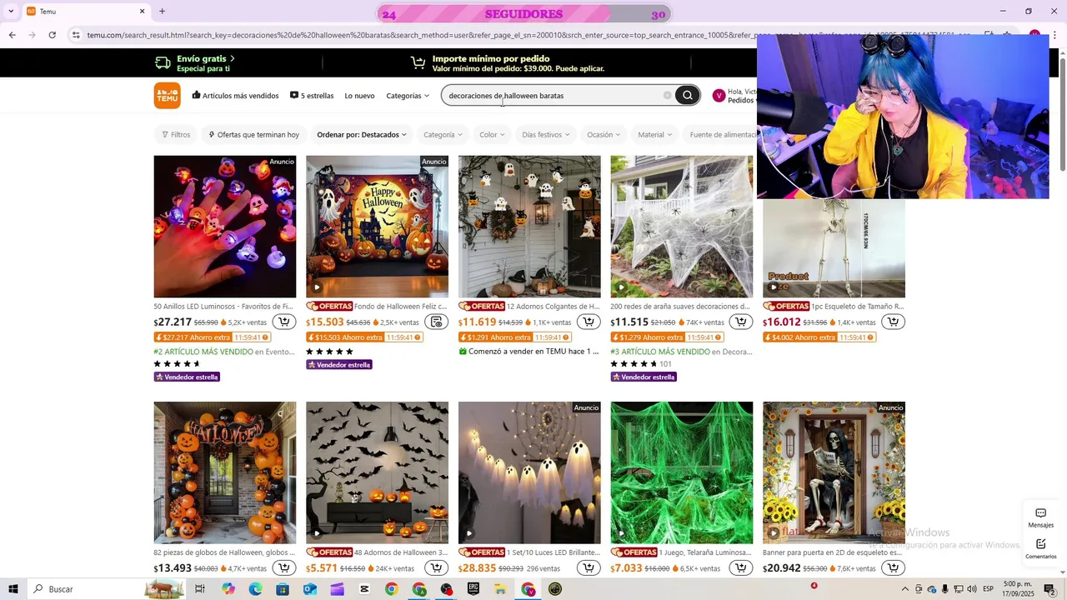Toggle Ofertas que terminan hoy filter
Image resolution: width=1067 pixels, height=600 pixels.
[x=253, y=134]
